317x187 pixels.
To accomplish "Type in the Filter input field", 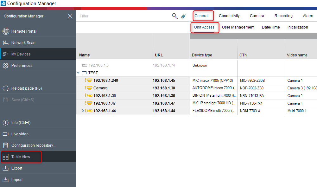I will 124,16.
